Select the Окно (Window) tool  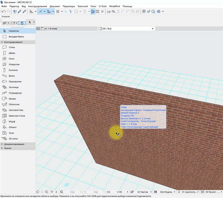[11, 59]
